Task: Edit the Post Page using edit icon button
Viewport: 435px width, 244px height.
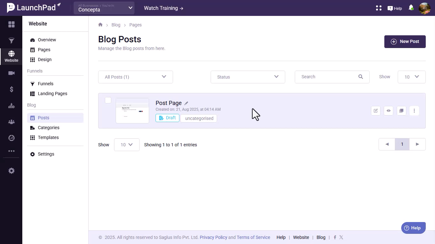Action: tap(376, 111)
